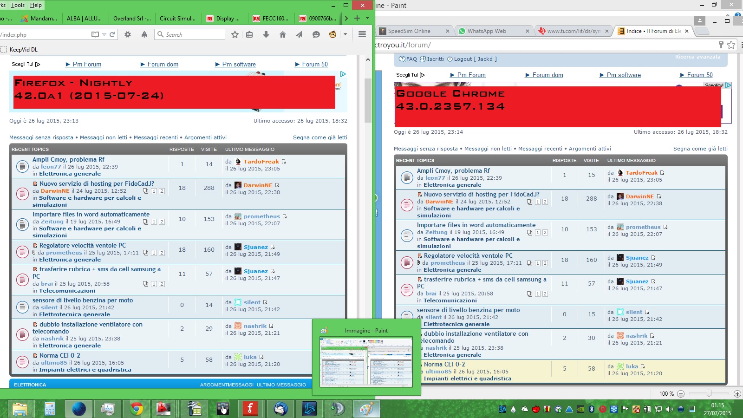Click Chrome icon in the Windows taskbar
The height and width of the screenshot is (418, 743).
pos(137,409)
